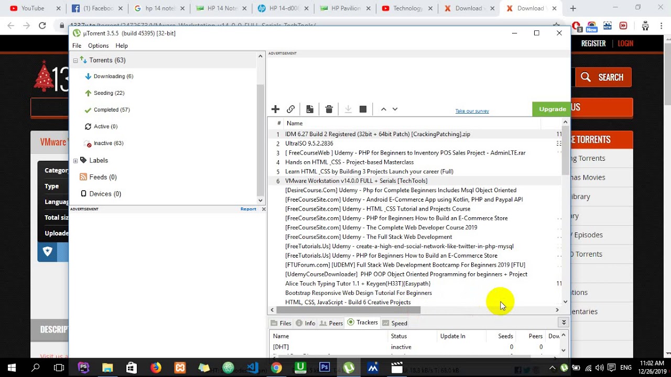Click the green Upgrade button
The height and width of the screenshot is (377, 671).
point(551,109)
